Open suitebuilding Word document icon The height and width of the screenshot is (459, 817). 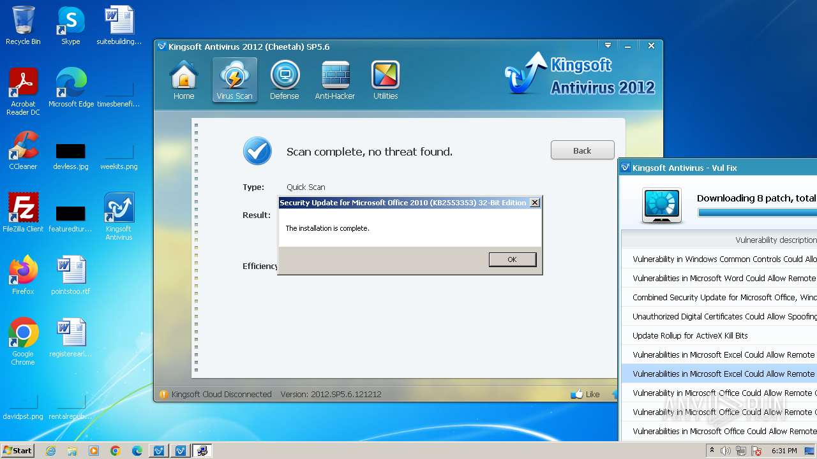coord(119,25)
